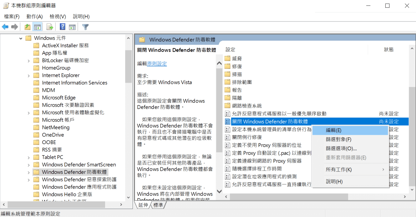This screenshot has width=416, height=217.
Task: Sort by the 設定 column header
Action: click(x=230, y=50)
